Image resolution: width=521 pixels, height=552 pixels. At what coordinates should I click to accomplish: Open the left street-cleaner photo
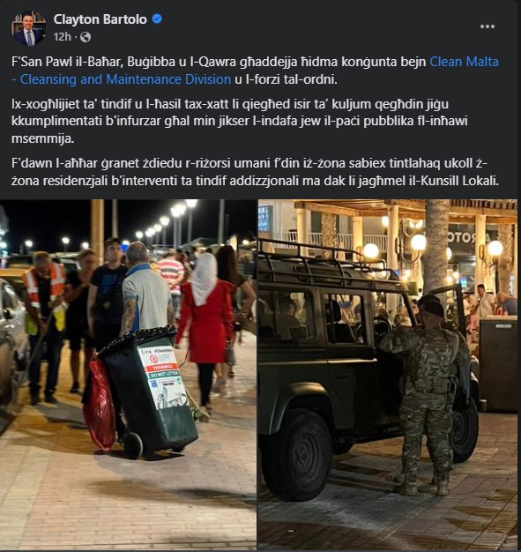pos(128,375)
